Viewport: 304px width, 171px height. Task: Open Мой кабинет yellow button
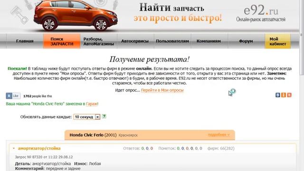pos(277,41)
